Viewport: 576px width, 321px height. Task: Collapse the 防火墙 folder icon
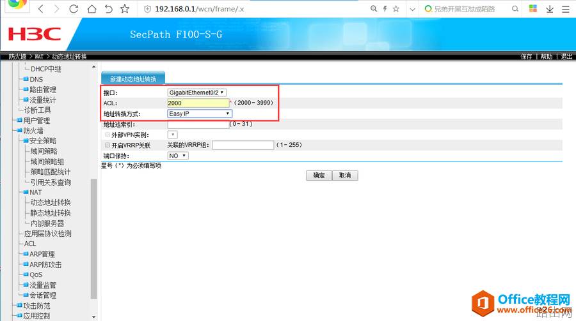pyautogui.click(x=19, y=130)
